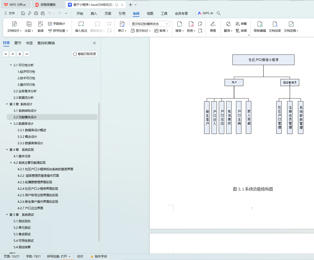Image resolution: width=314 pixels, height=260 pixels.
Task: Click the navigation pane vertical scrollbar
Action: coord(99,172)
